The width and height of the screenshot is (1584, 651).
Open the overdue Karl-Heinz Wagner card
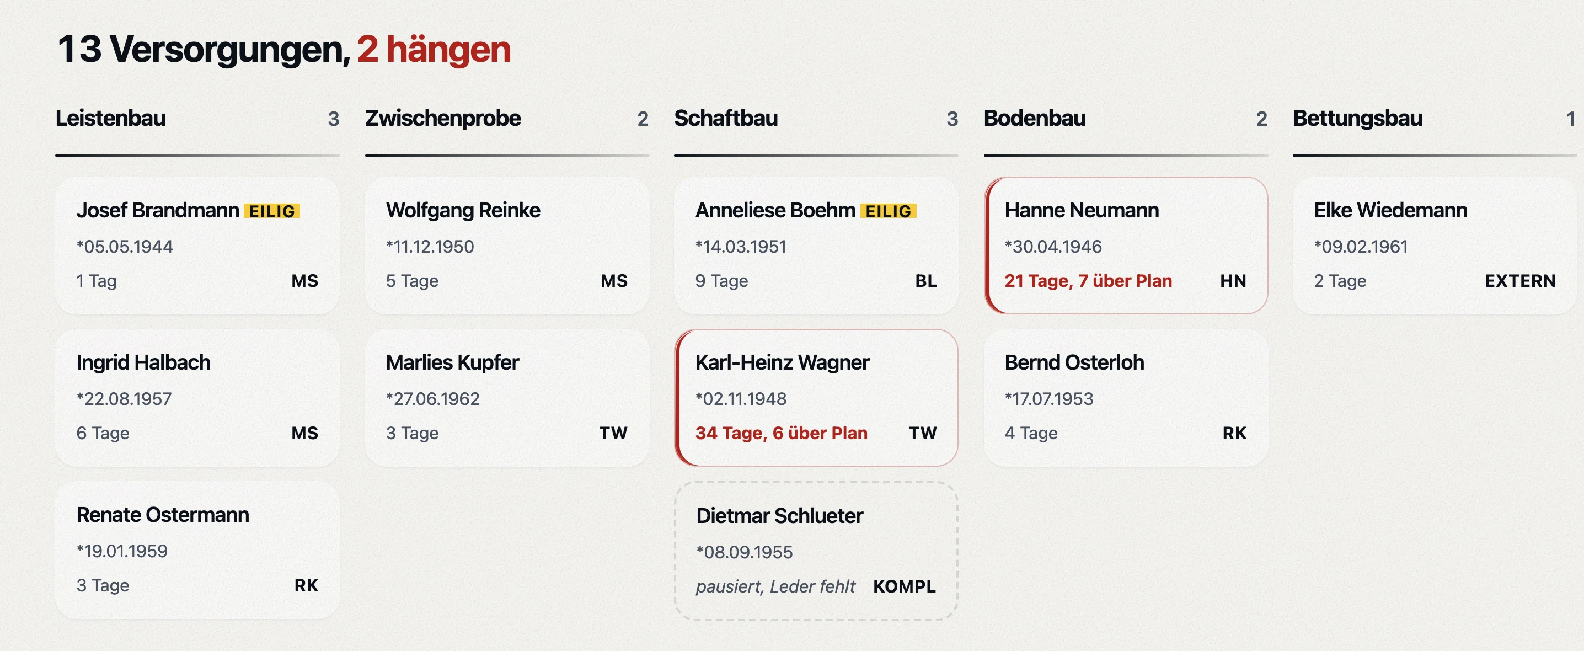tap(816, 397)
